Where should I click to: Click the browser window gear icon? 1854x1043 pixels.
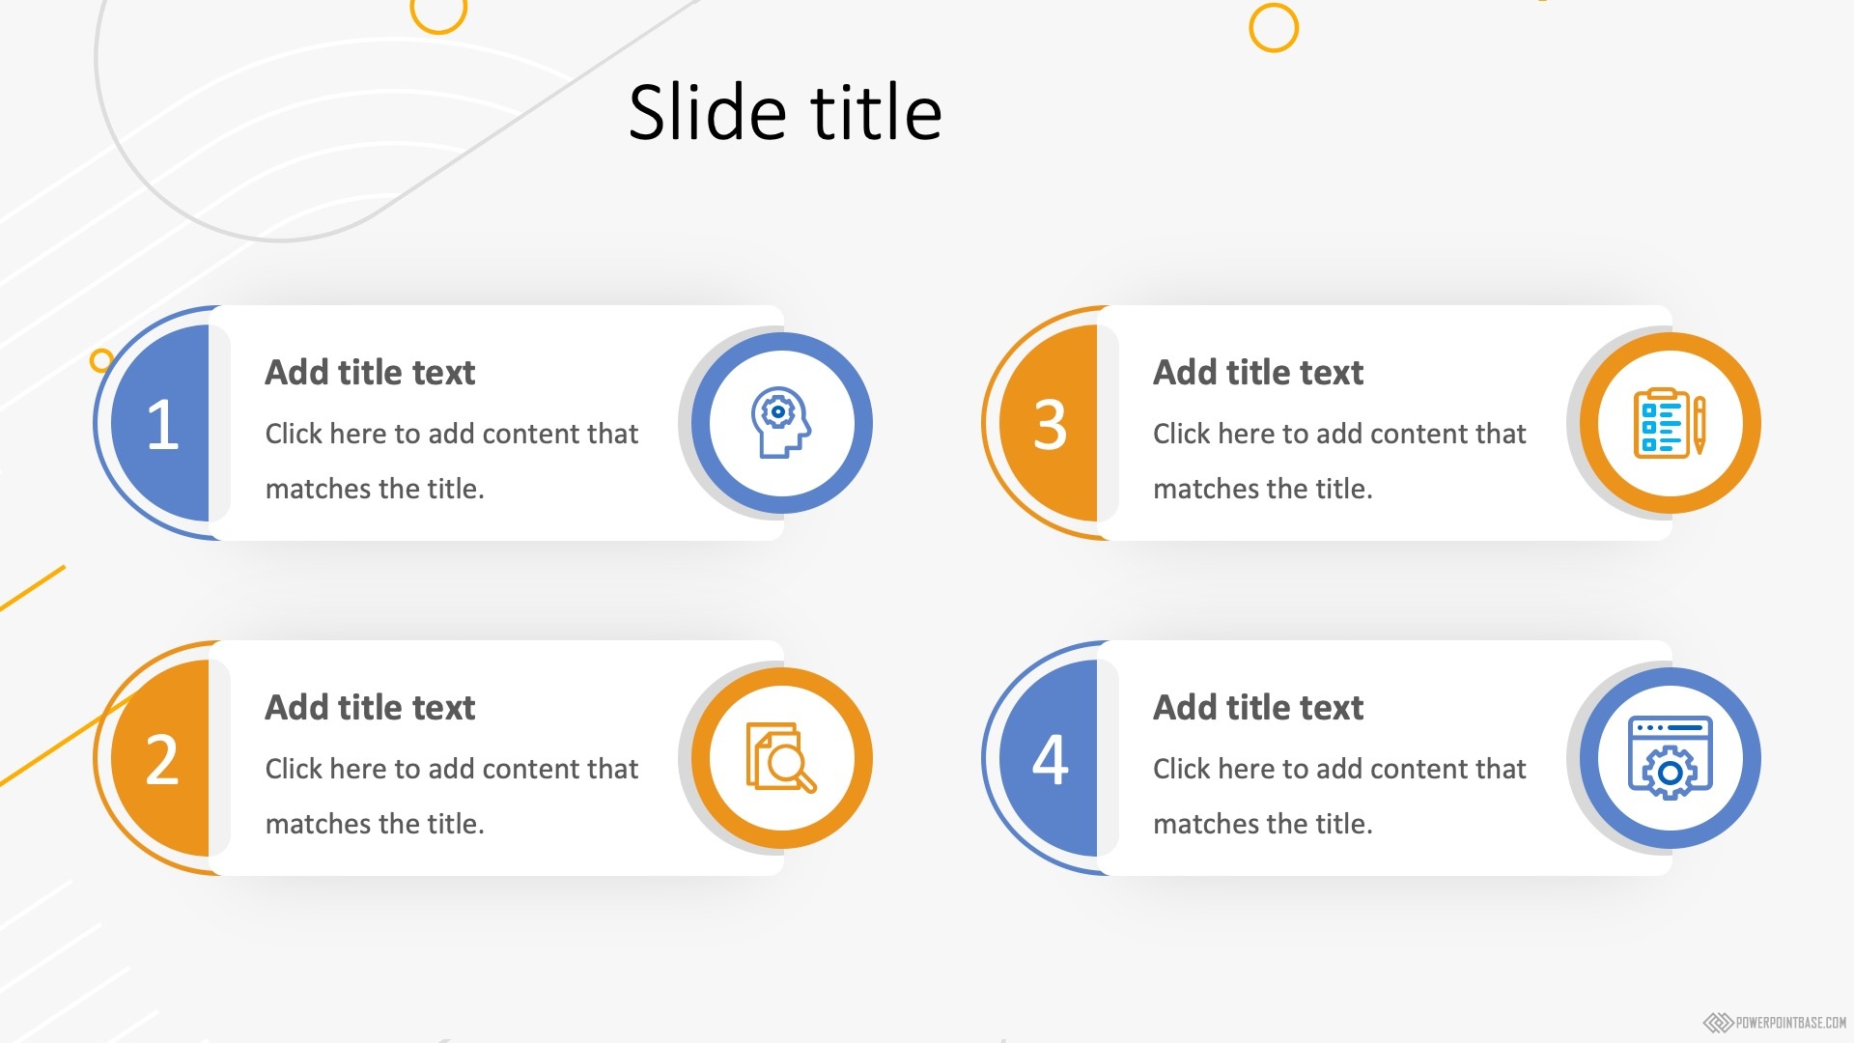coord(1669,758)
